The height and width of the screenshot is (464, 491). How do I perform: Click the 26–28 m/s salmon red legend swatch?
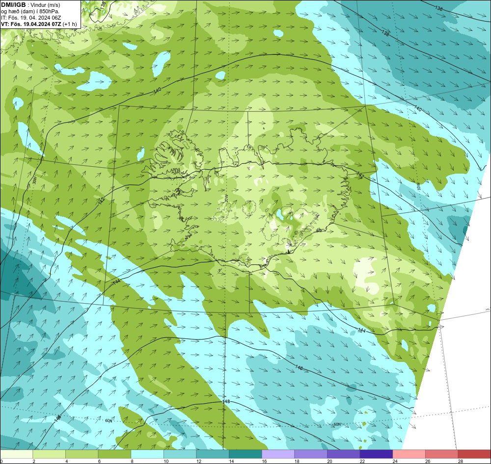(442, 454)
